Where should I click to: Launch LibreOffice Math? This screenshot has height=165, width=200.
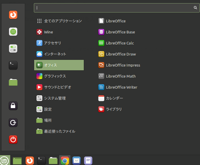pos(117,76)
